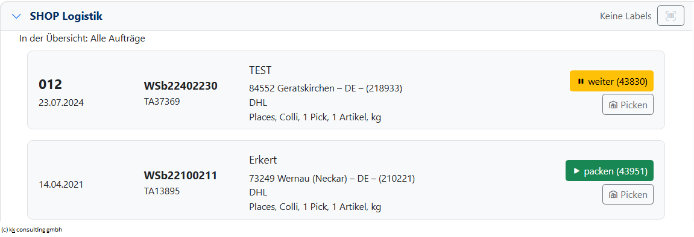The width and height of the screenshot is (694, 237).
Task: Click the barcode scan icon button
Action: [x=671, y=16]
